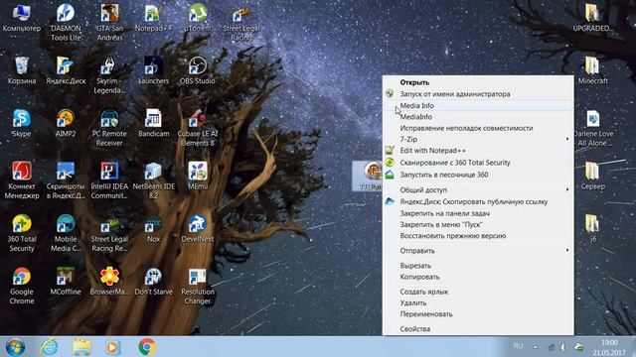
Task: Select the Cubase LE AI Elements 8 icon
Action: click(x=197, y=128)
